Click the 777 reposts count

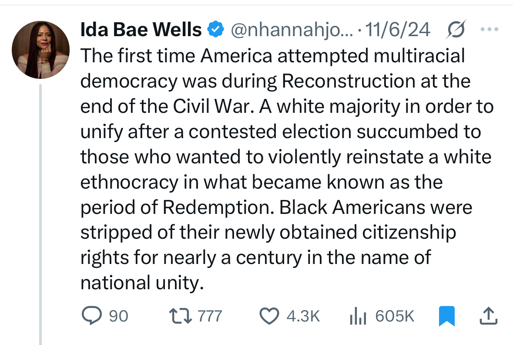(x=210, y=316)
